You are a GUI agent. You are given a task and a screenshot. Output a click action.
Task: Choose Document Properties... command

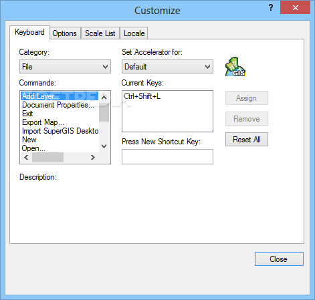[x=60, y=105]
